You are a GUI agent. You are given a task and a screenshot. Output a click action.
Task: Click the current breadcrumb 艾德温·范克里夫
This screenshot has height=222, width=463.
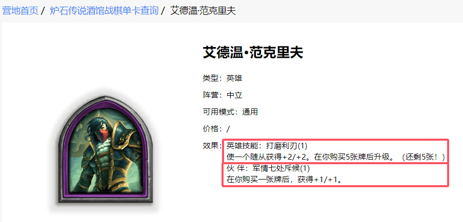[x=203, y=11]
